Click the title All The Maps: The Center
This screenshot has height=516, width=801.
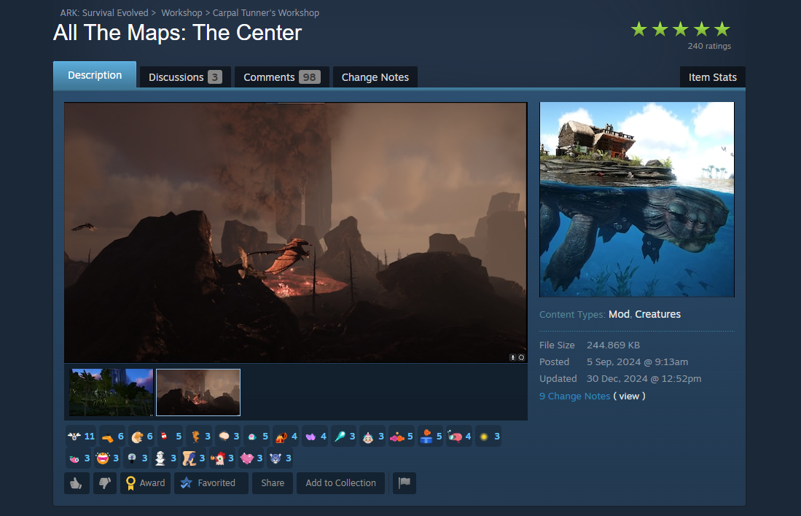click(x=177, y=33)
